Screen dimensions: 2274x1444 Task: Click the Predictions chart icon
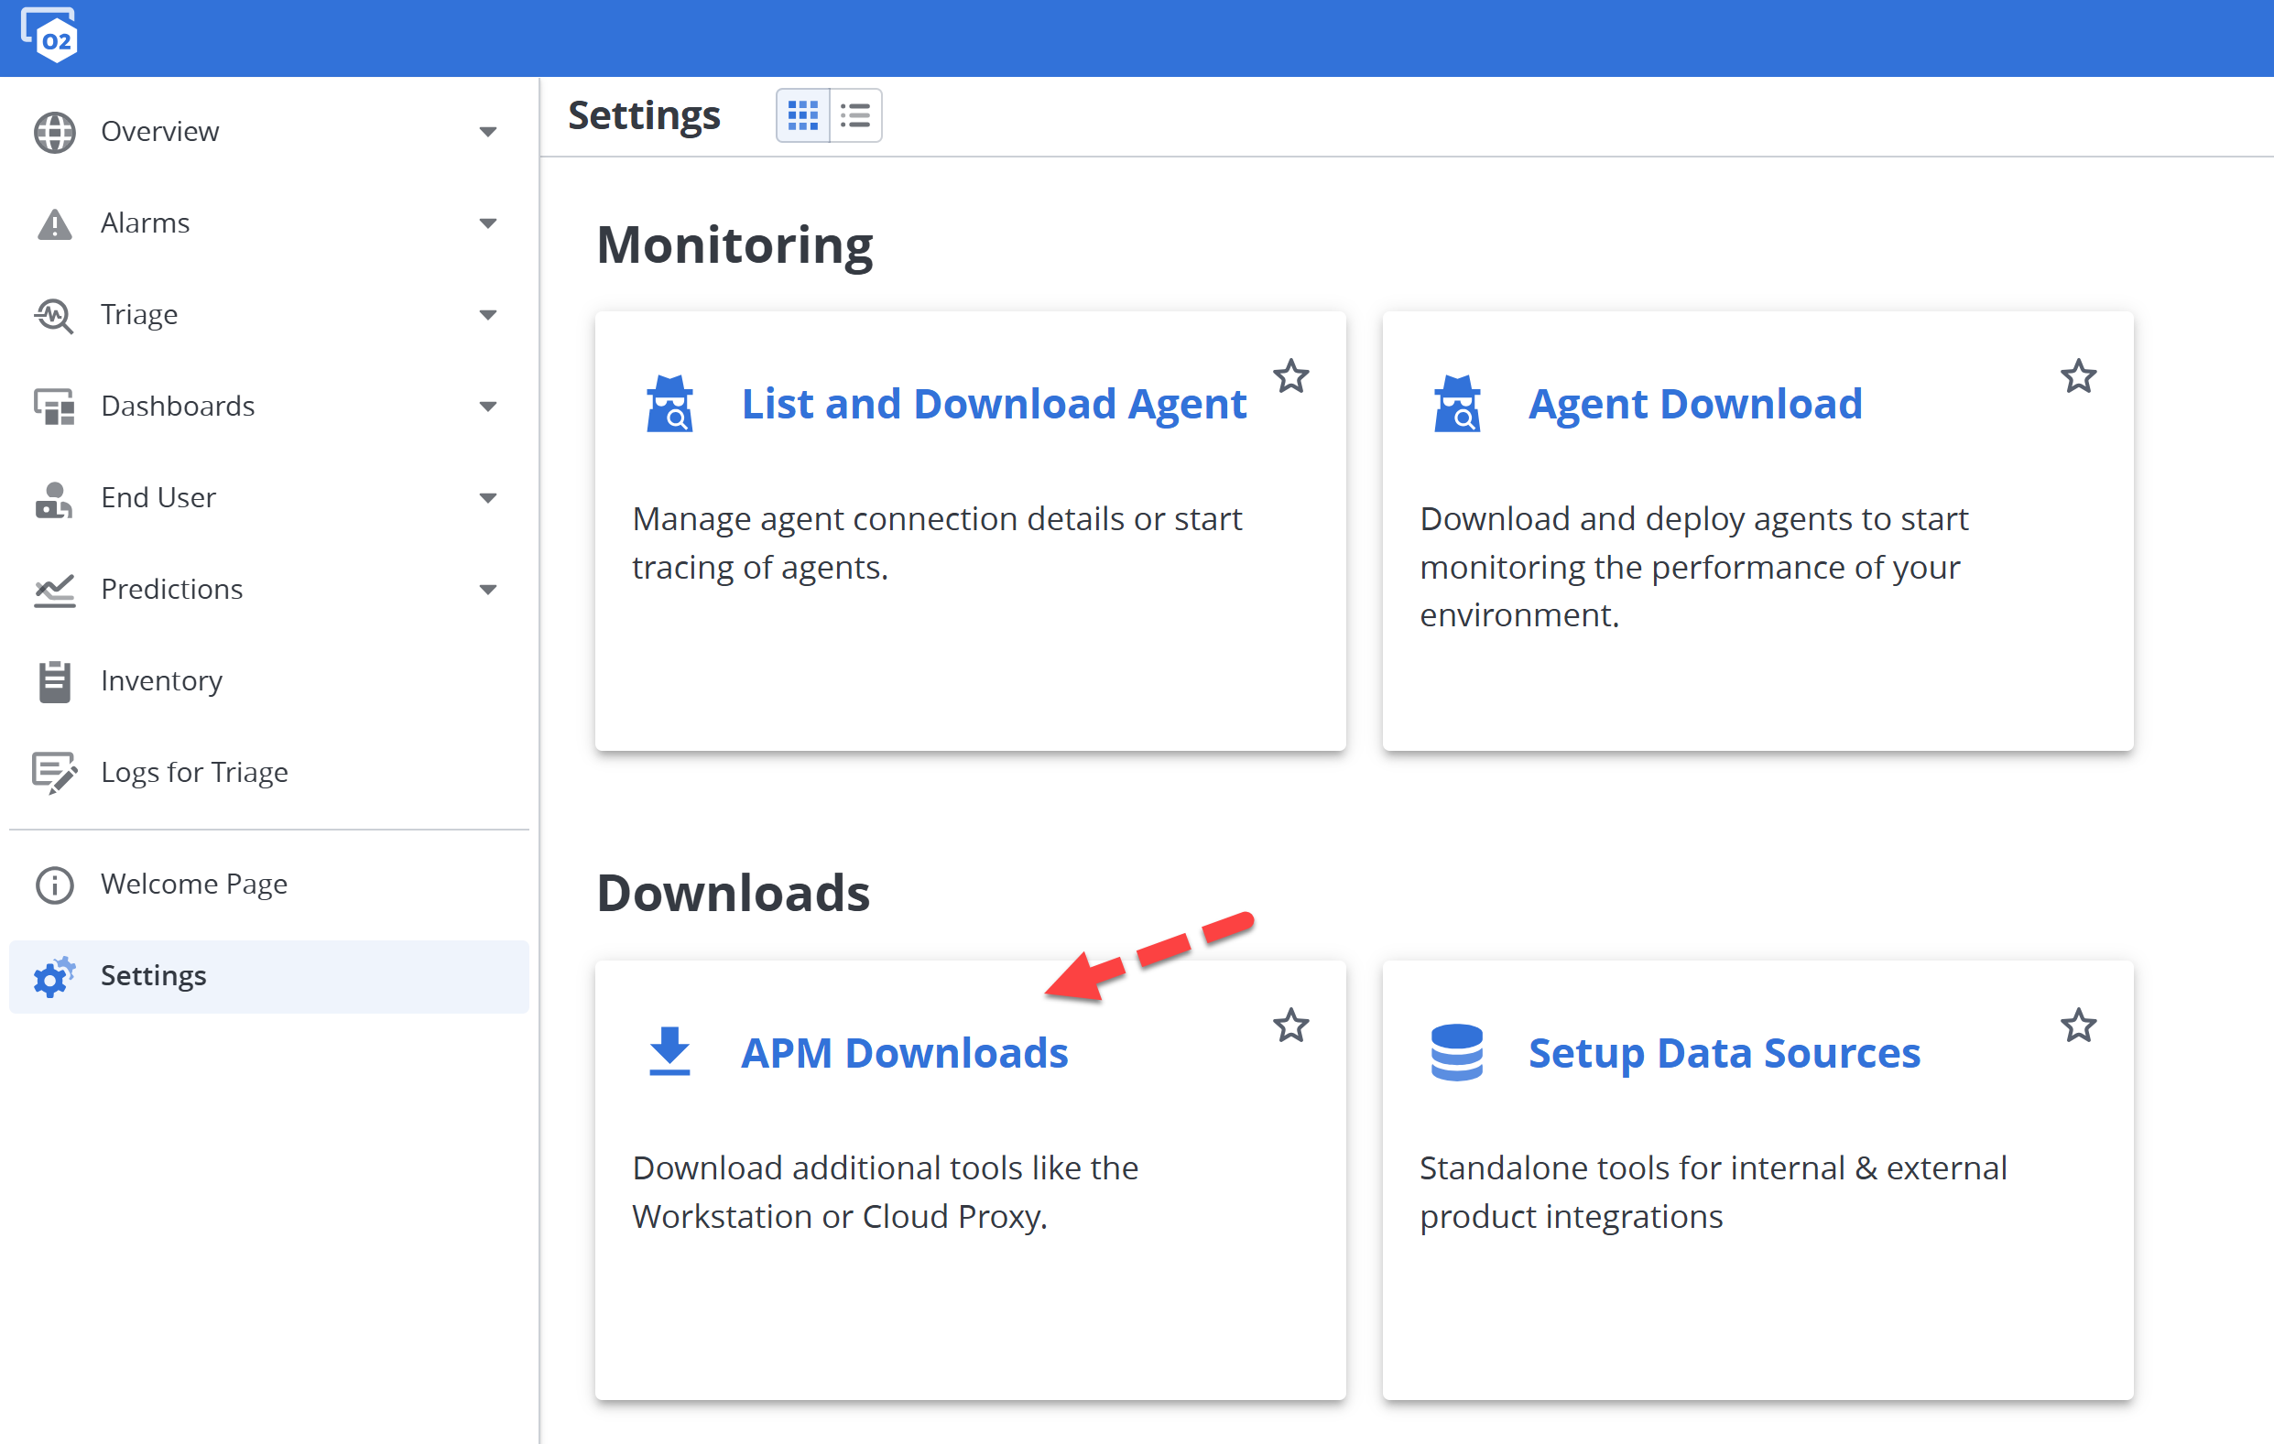55,591
